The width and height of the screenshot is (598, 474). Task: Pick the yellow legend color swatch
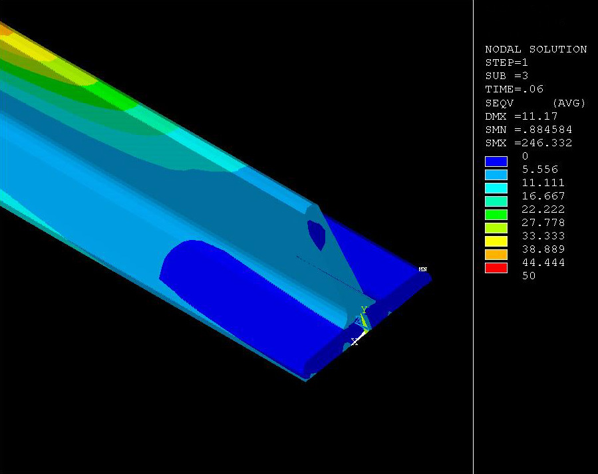coord(496,241)
